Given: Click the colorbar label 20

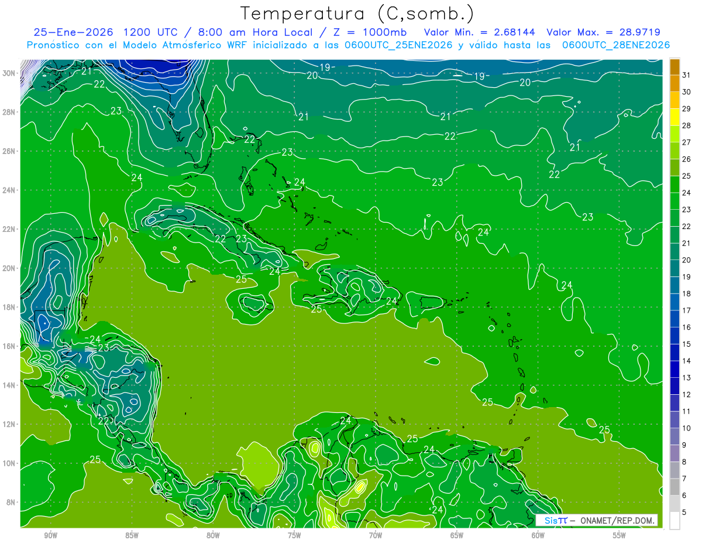Looking at the screenshot, I should [686, 260].
